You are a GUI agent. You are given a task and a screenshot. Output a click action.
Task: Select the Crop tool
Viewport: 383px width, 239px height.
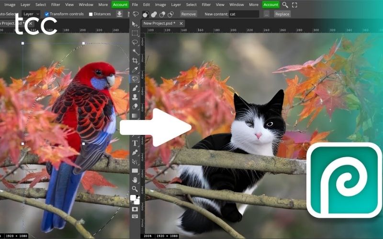coord(135,61)
